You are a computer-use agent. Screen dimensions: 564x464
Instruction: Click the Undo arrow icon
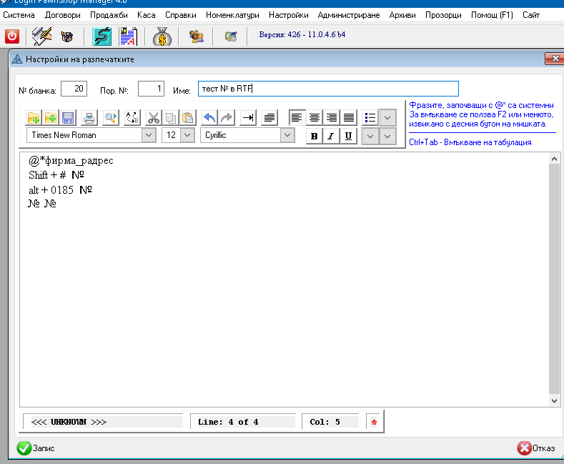[x=209, y=118]
